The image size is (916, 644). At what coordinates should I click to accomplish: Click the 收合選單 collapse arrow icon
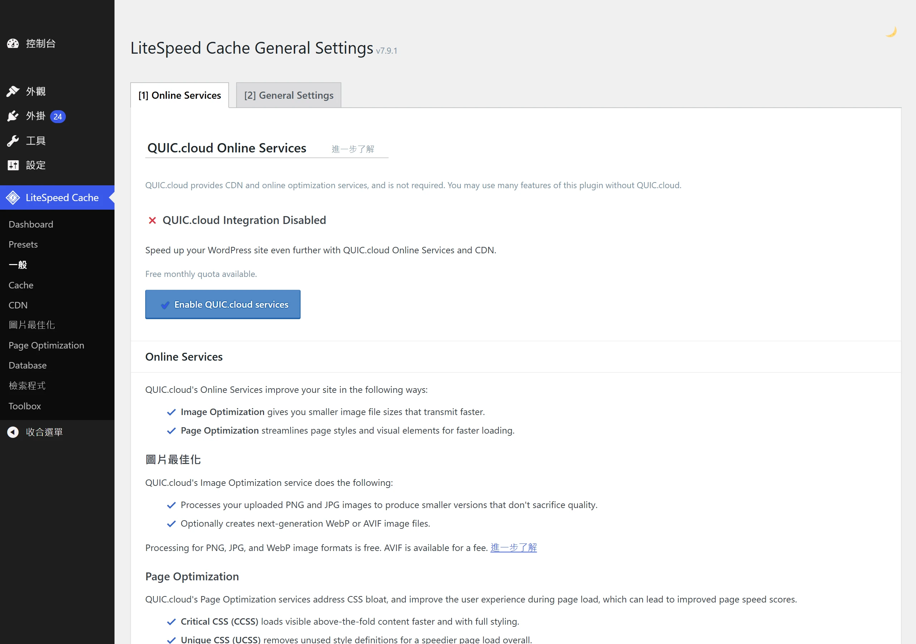13,432
